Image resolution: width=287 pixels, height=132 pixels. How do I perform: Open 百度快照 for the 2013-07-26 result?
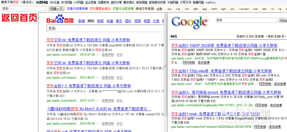(x=108, y=55)
